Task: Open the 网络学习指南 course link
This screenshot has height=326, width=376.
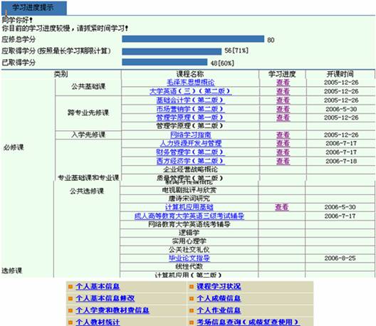Action: pos(190,135)
